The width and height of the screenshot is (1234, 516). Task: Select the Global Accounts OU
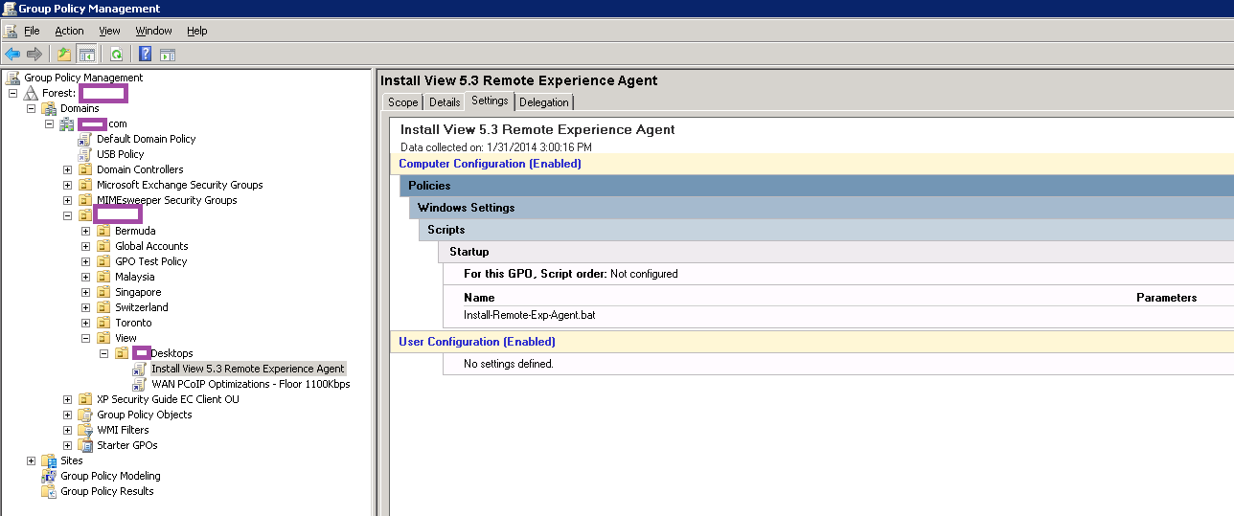(x=151, y=246)
